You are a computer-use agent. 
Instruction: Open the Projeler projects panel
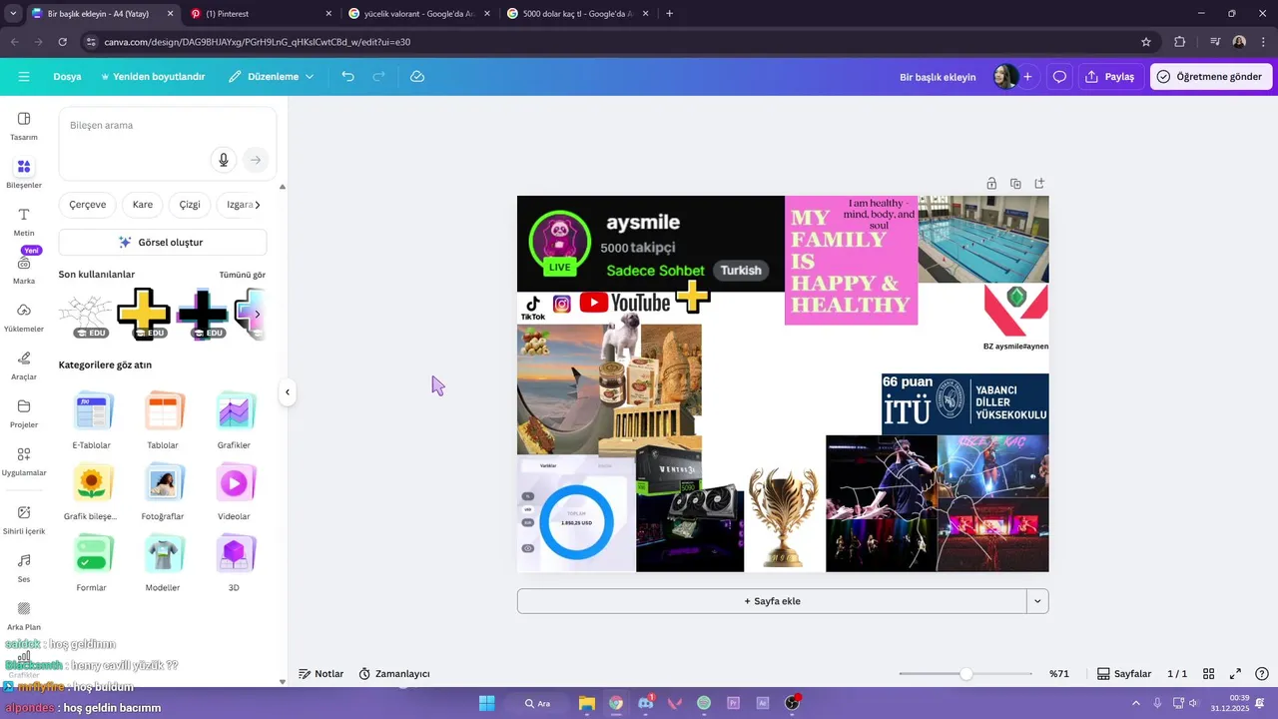tap(24, 413)
